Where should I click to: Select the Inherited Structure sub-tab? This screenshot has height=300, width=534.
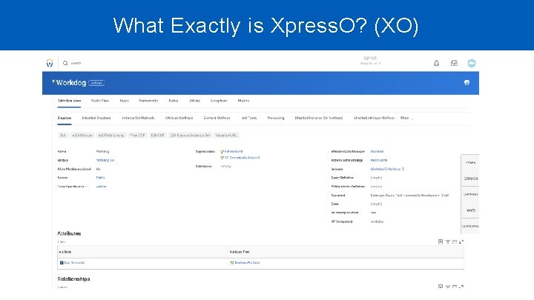[x=96, y=118]
